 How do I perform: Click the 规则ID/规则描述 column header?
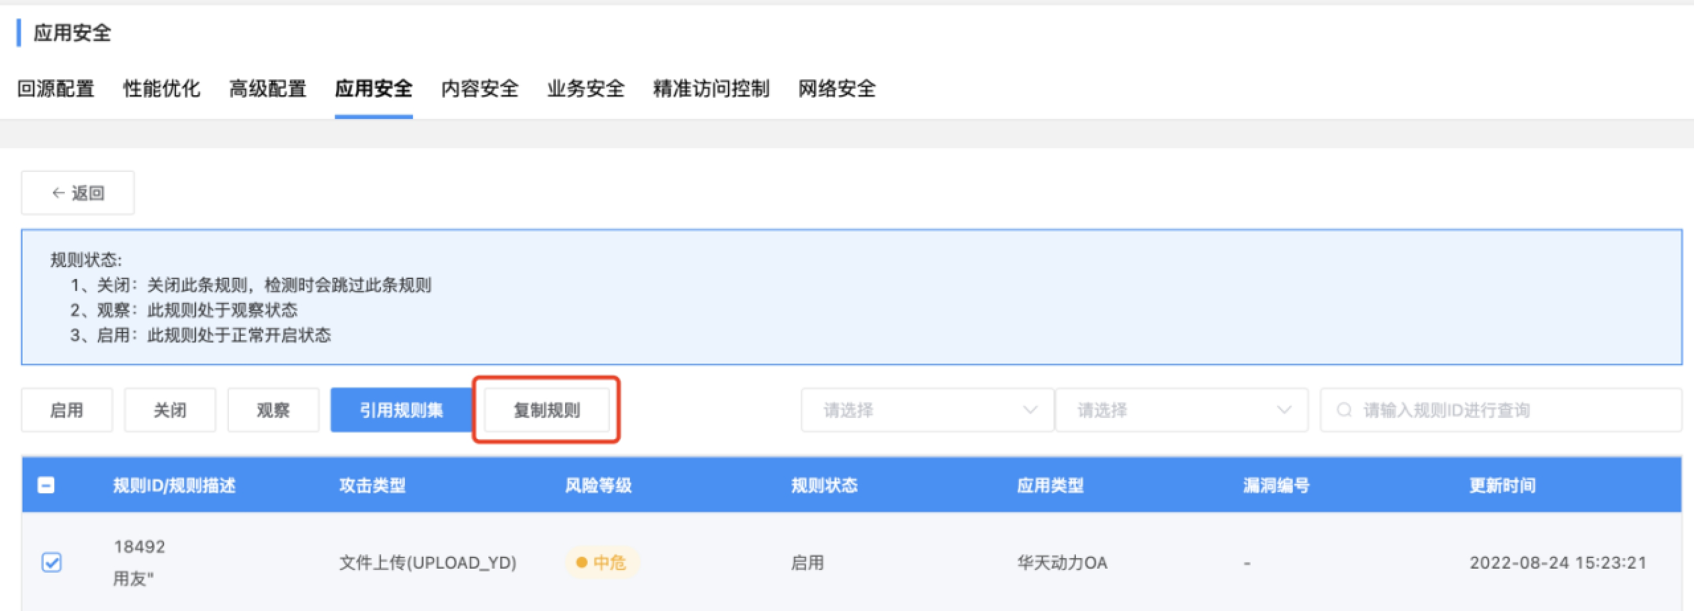174,485
